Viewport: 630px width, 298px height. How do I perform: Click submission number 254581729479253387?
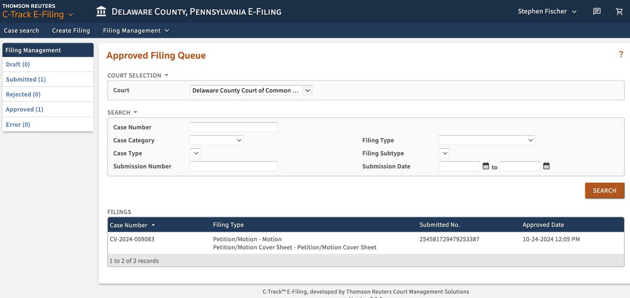(x=449, y=239)
